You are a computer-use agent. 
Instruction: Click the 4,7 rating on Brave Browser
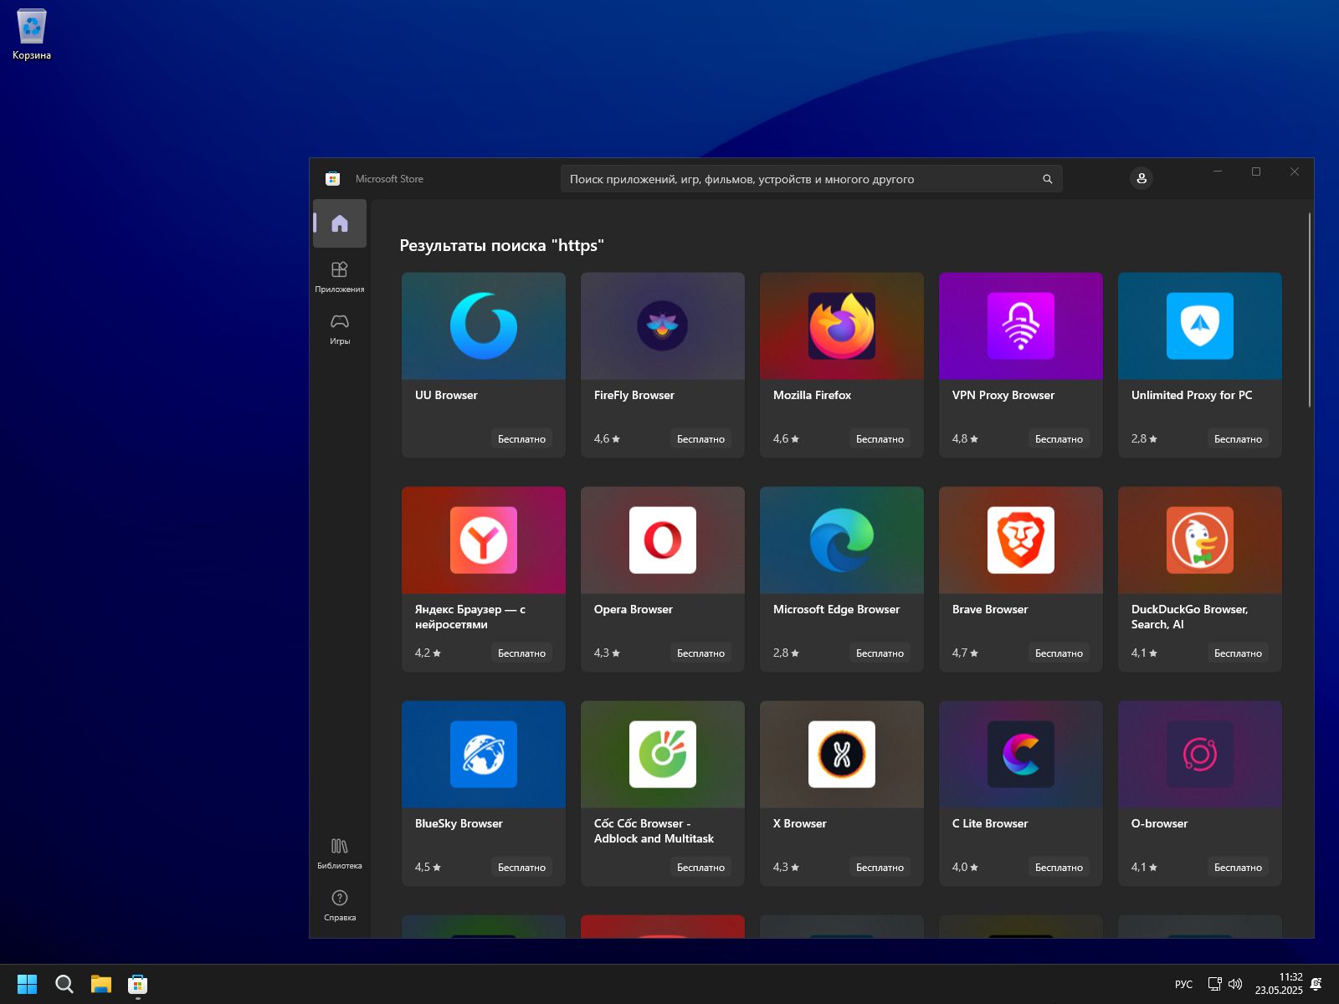pyautogui.click(x=965, y=653)
